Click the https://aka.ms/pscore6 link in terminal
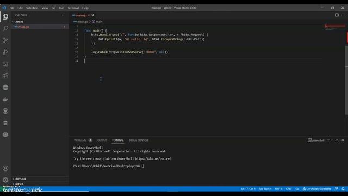Screen dimensions: 348x196 (x=153, y=158)
